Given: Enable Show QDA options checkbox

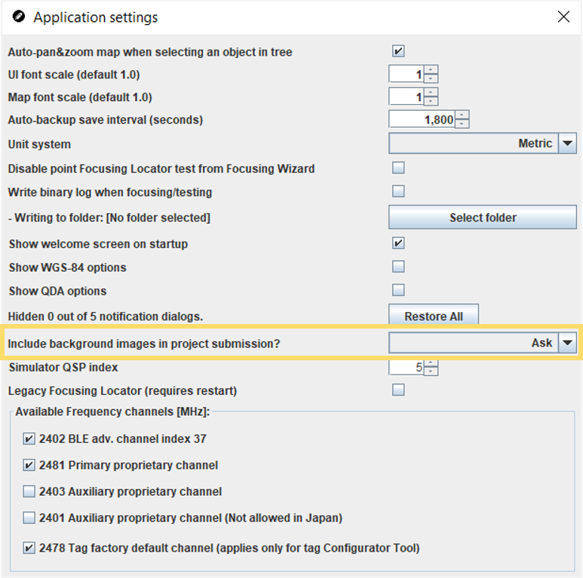Looking at the screenshot, I should tap(398, 289).
